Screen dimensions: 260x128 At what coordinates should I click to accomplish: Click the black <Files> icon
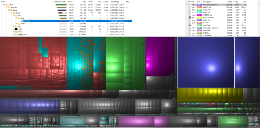click(16, 29)
